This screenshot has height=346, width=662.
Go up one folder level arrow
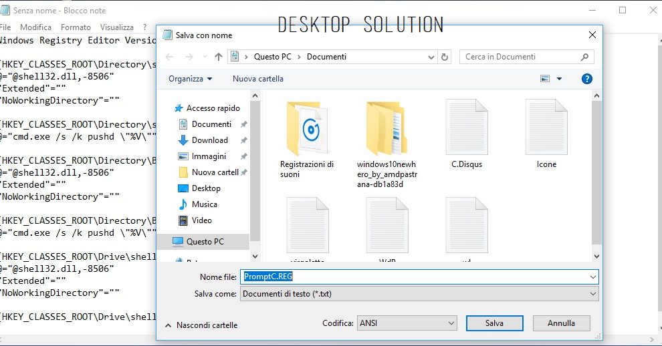[x=218, y=57]
